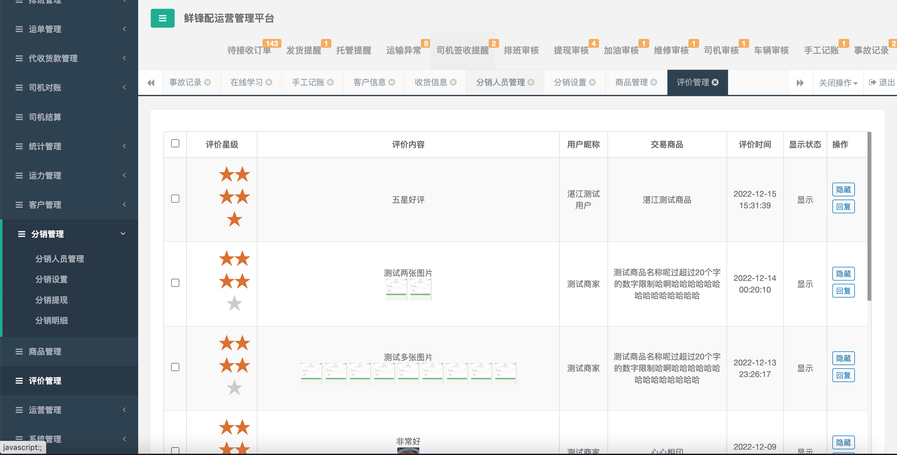Close the 商品管理 tab with its x icon
Screen dimensions: 897x455
[654, 82]
